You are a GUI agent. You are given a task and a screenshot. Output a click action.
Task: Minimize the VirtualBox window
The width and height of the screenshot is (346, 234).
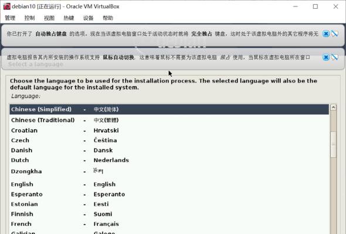[296, 6]
